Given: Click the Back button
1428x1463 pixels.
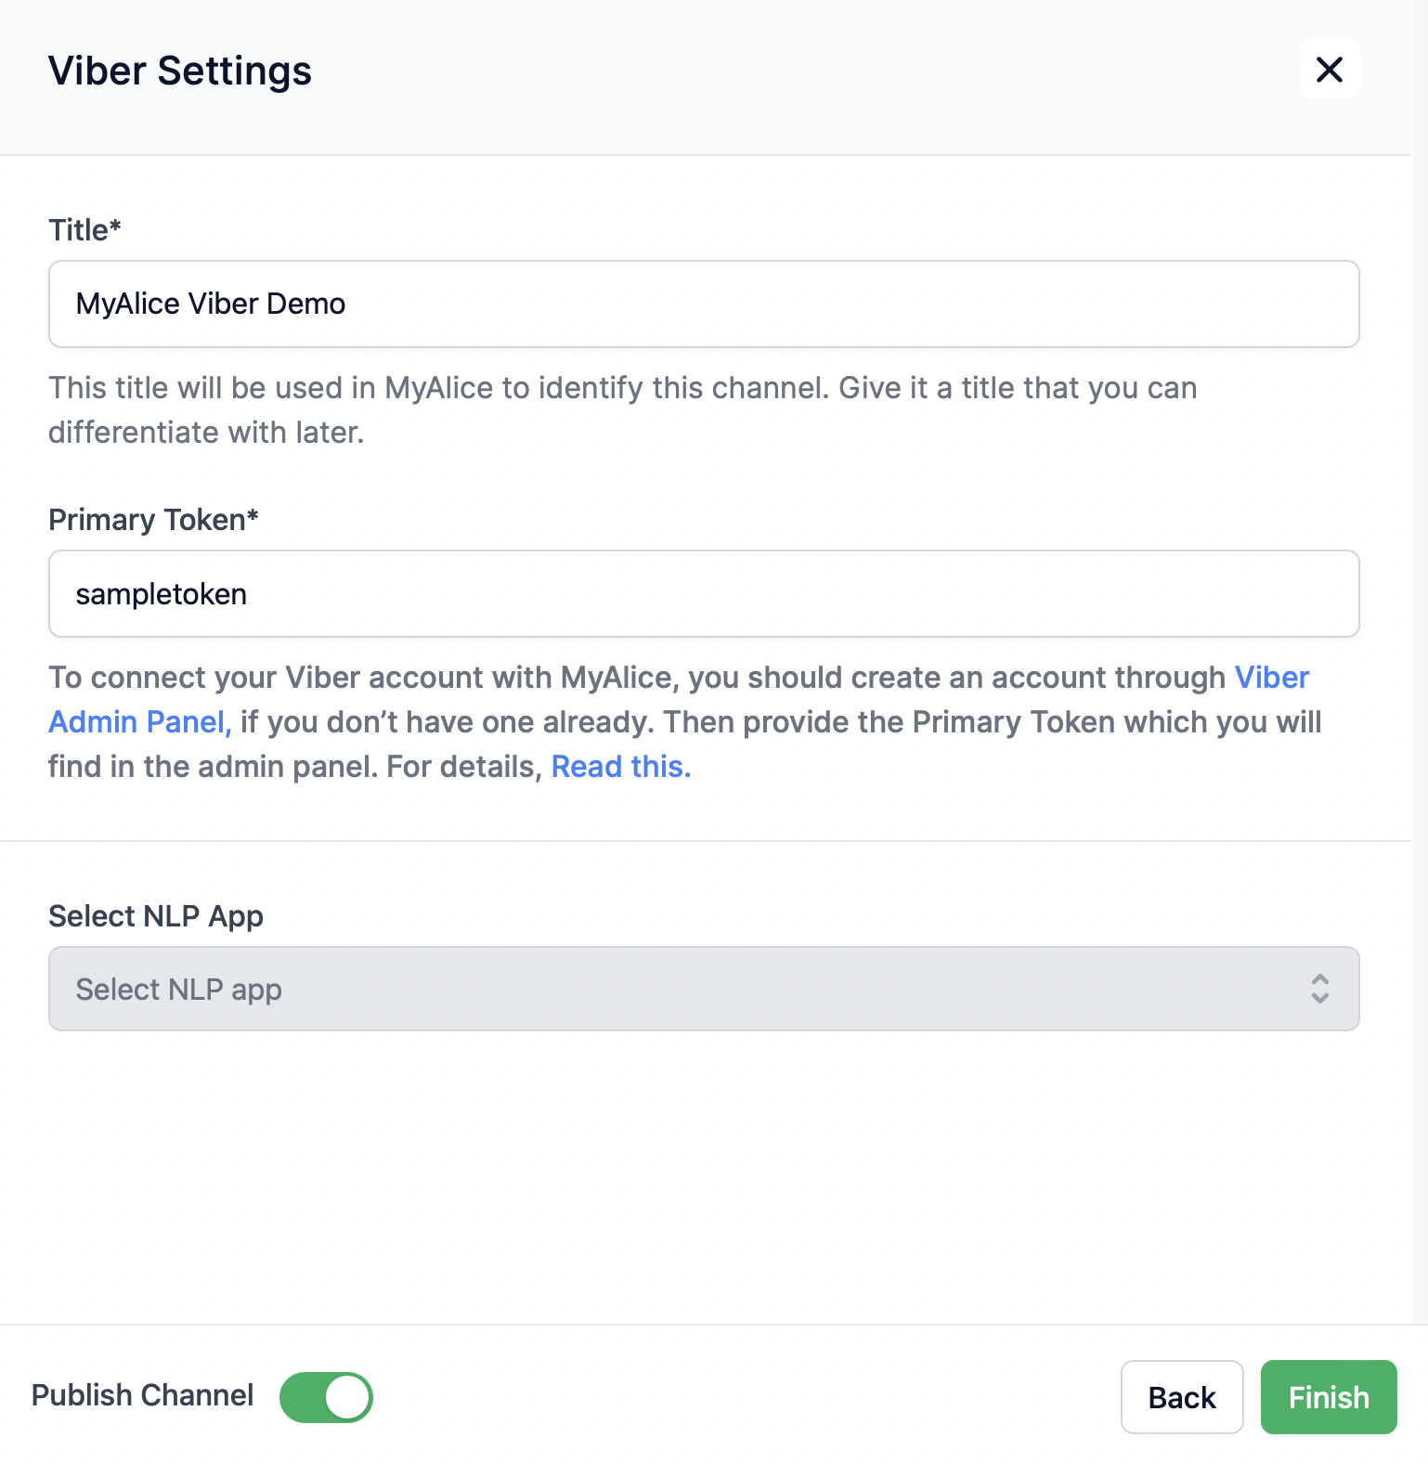Looking at the screenshot, I should tap(1181, 1397).
